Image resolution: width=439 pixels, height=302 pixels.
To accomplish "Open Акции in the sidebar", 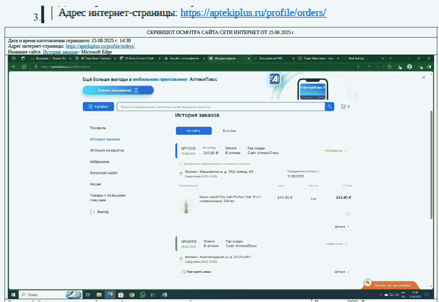I will pyautogui.click(x=96, y=184).
